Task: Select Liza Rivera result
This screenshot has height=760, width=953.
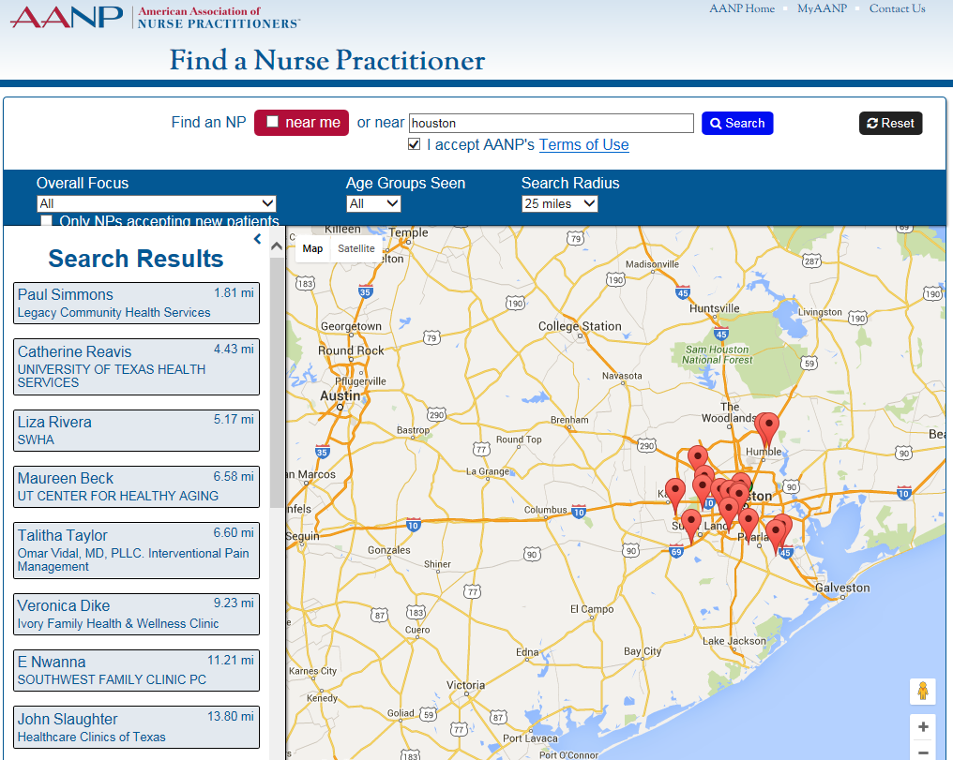Action: point(136,430)
